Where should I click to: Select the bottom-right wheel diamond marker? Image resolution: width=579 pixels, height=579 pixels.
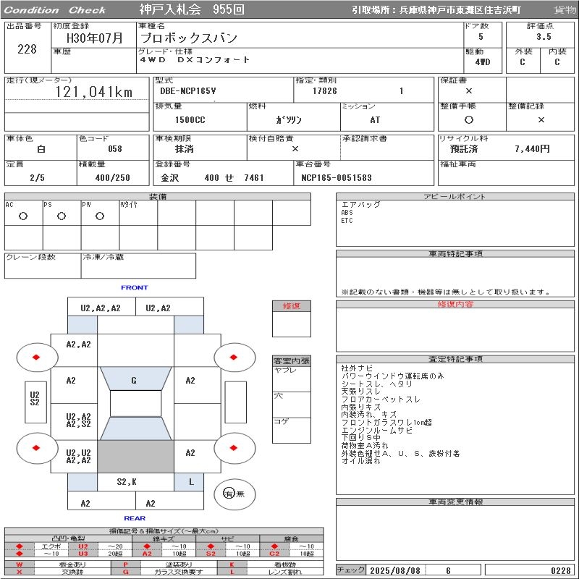[x=234, y=447]
